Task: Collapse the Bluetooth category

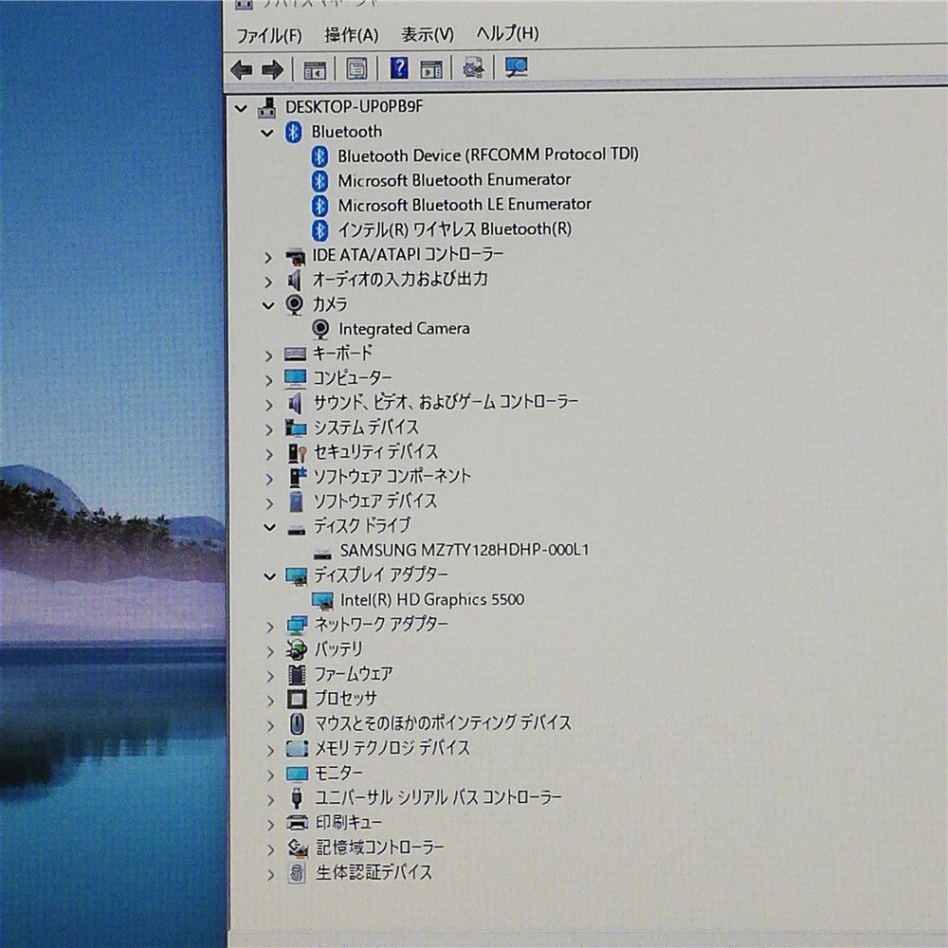Action: coord(268,133)
